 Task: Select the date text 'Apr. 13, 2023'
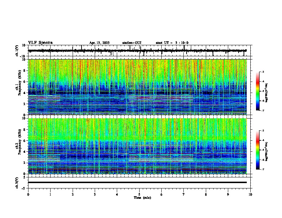(99, 43)
